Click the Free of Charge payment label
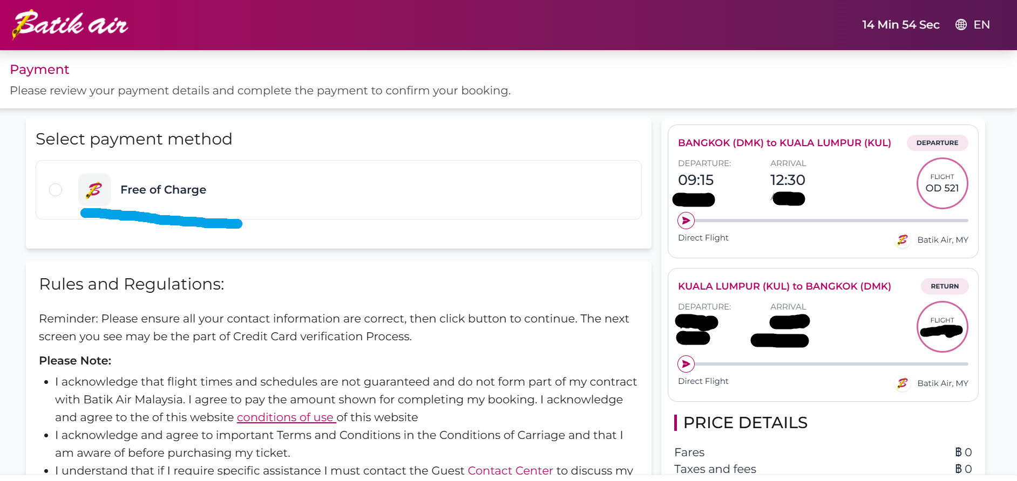The height and width of the screenshot is (481, 1017). (163, 190)
